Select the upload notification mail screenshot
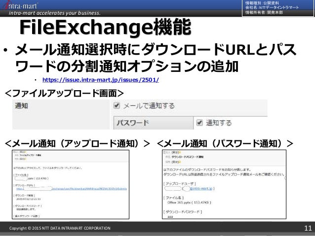This screenshot has width=315, height=236. [71, 184]
